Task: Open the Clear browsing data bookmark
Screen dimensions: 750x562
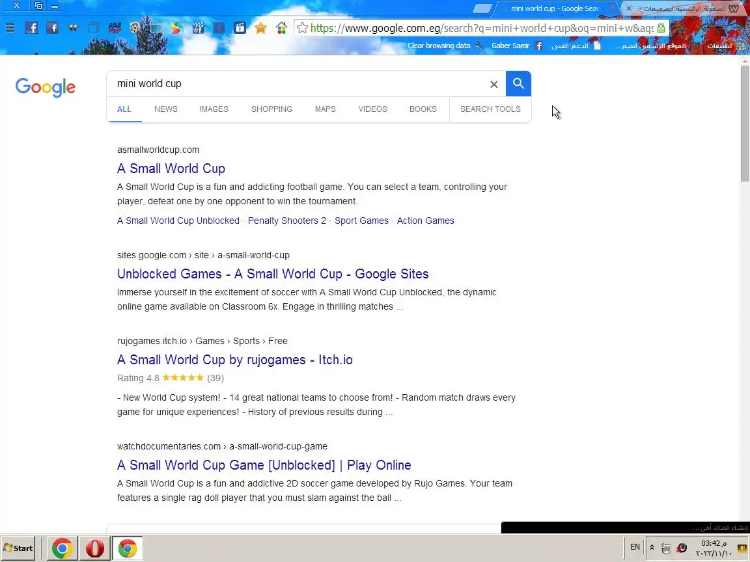Action: [x=445, y=46]
